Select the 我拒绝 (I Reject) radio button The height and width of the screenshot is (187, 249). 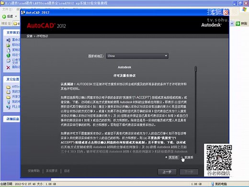(x=166, y=157)
